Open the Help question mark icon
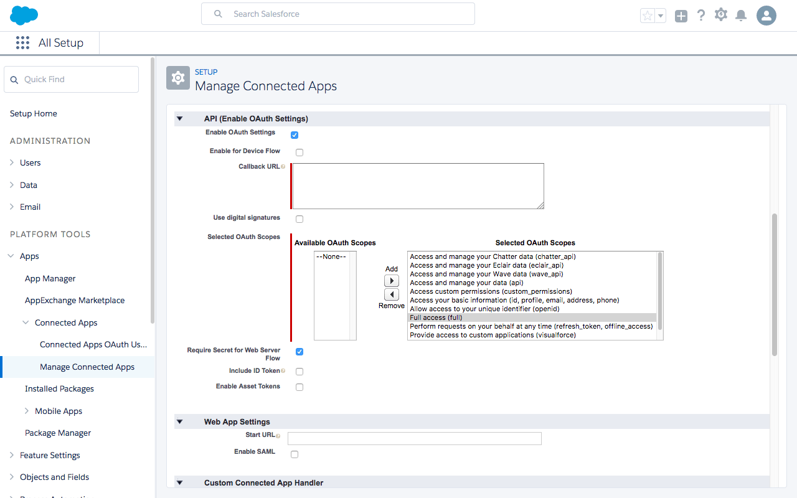797x498 pixels. coord(700,15)
